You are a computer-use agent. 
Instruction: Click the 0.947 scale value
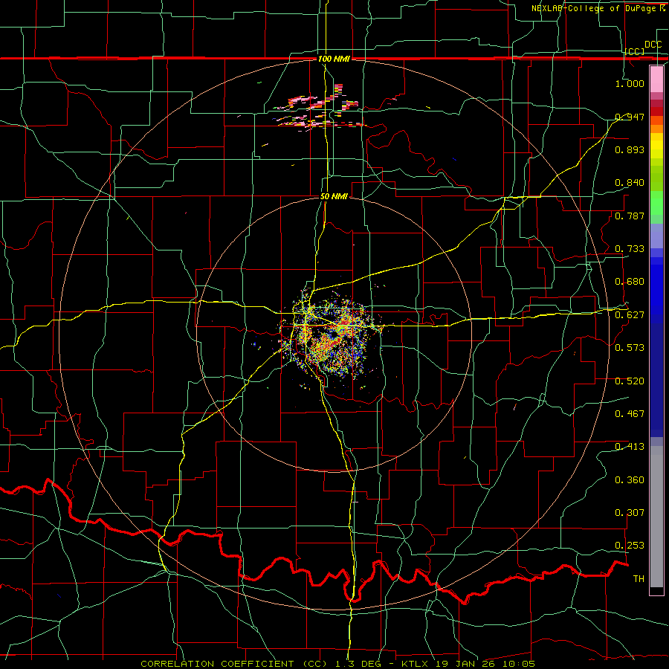pos(630,117)
